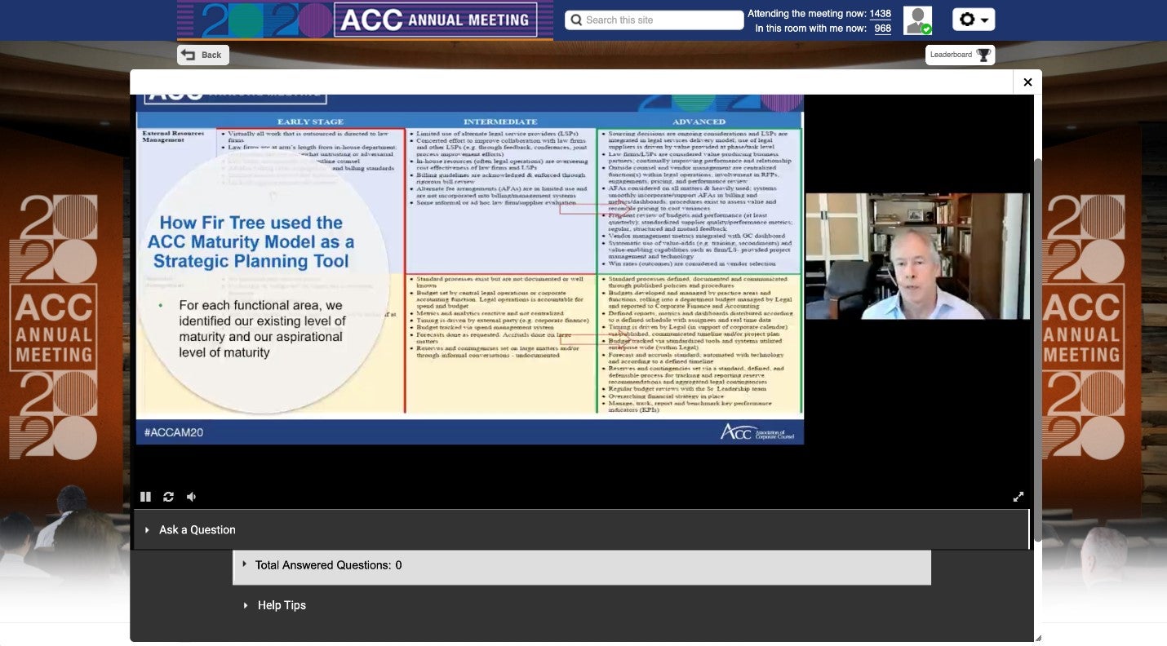Open the settings gear dropdown
Screen dimensions: 1167x646
point(973,20)
